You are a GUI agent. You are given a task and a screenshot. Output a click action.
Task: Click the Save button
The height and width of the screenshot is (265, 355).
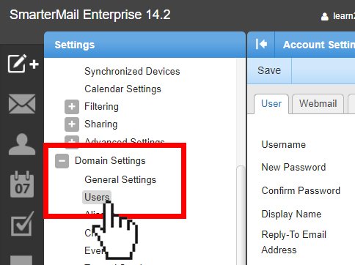pos(269,70)
